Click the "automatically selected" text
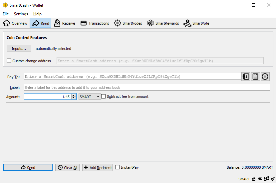This screenshot has width=276, height=183. (x=53, y=49)
